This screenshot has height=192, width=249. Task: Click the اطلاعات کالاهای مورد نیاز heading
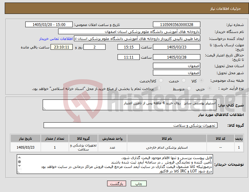click(x=221, y=115)
